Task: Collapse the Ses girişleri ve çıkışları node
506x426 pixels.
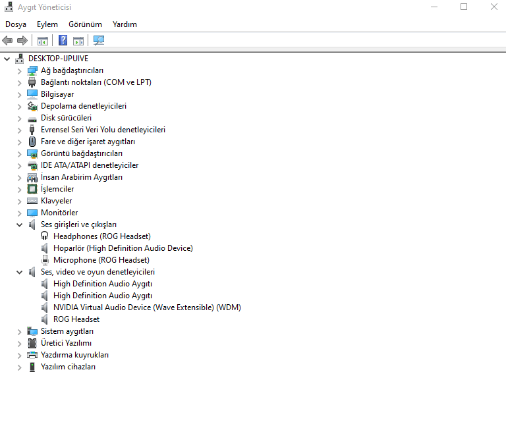Action: 19,225
